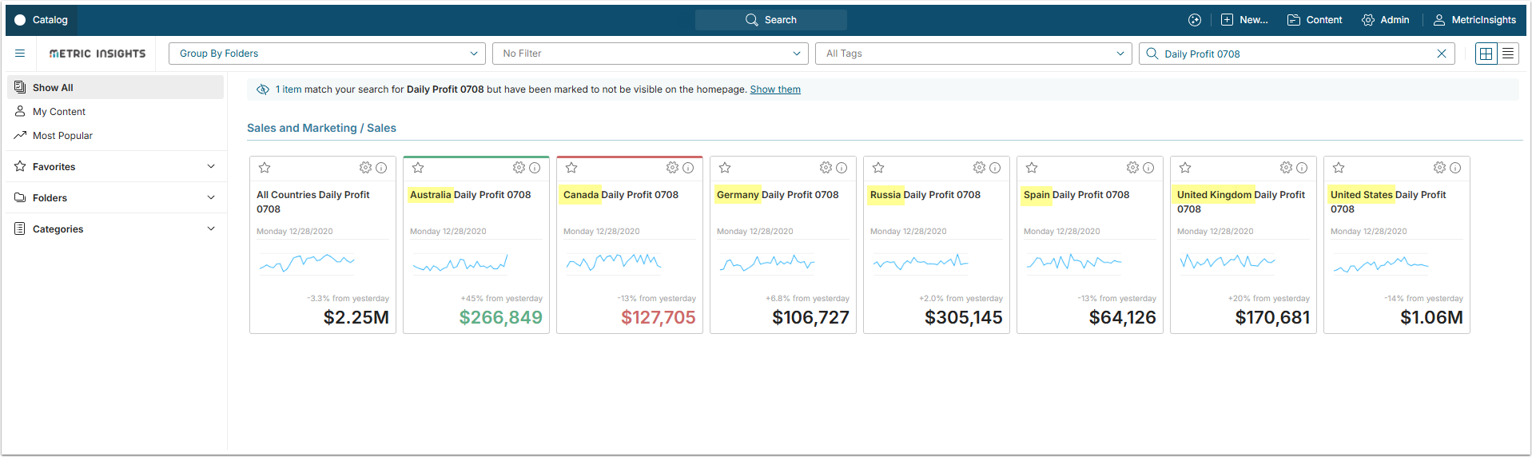
Task: Click the gear icon on Australia tile
Action: 519,168
